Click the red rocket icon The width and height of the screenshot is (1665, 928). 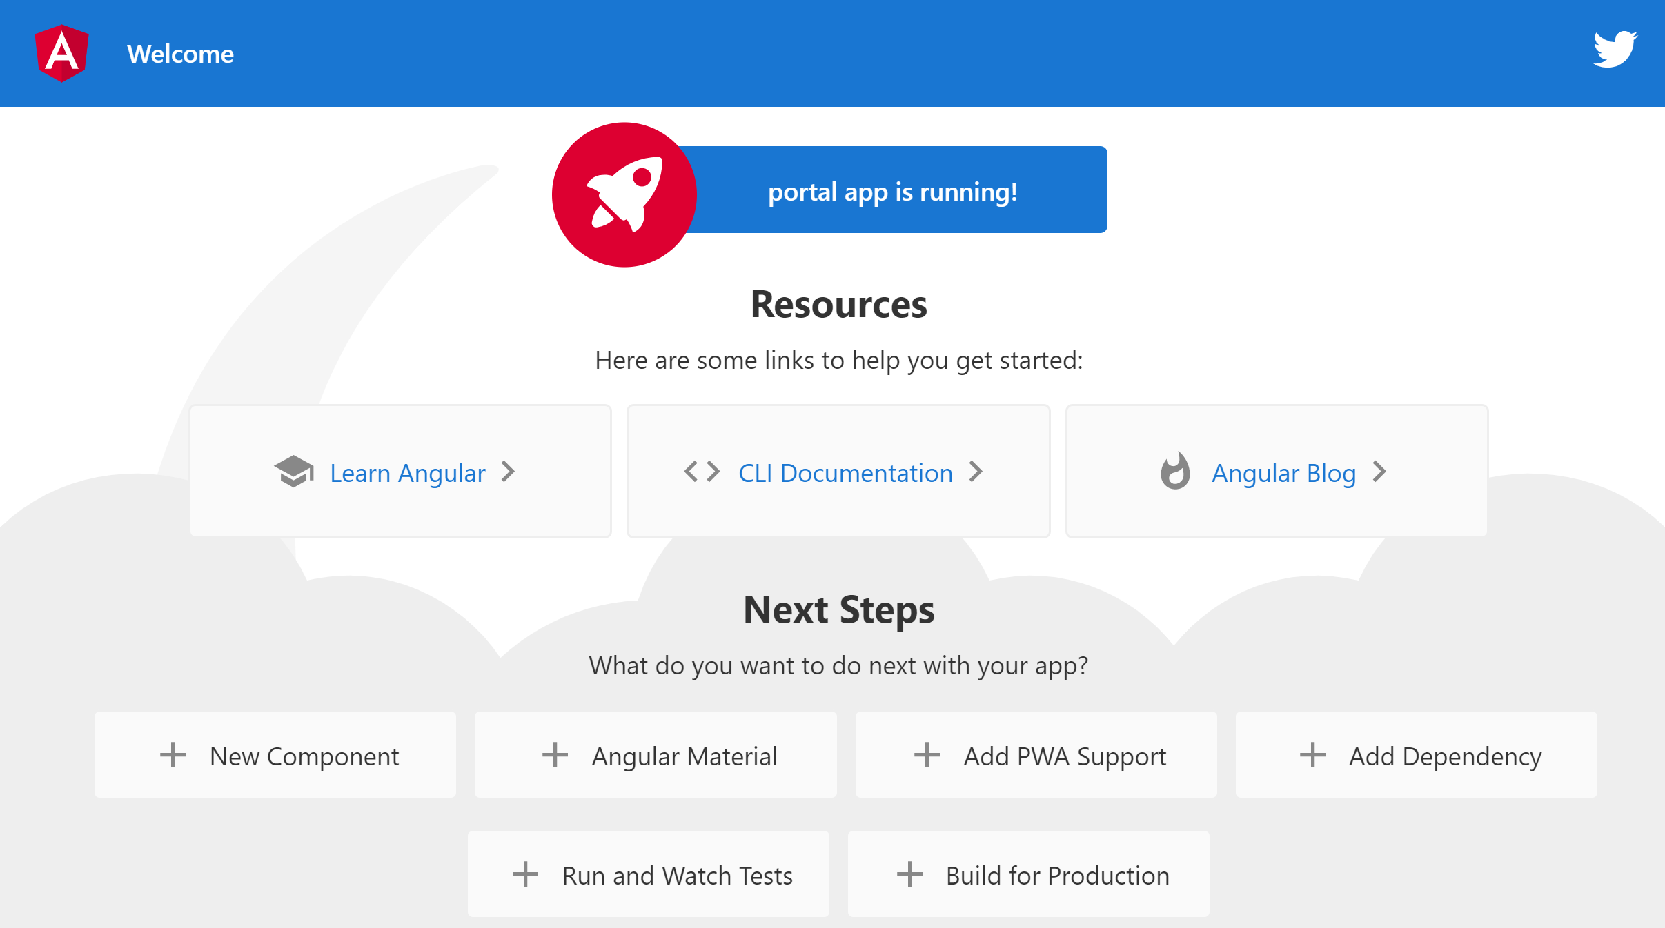(x=624, y=194)
